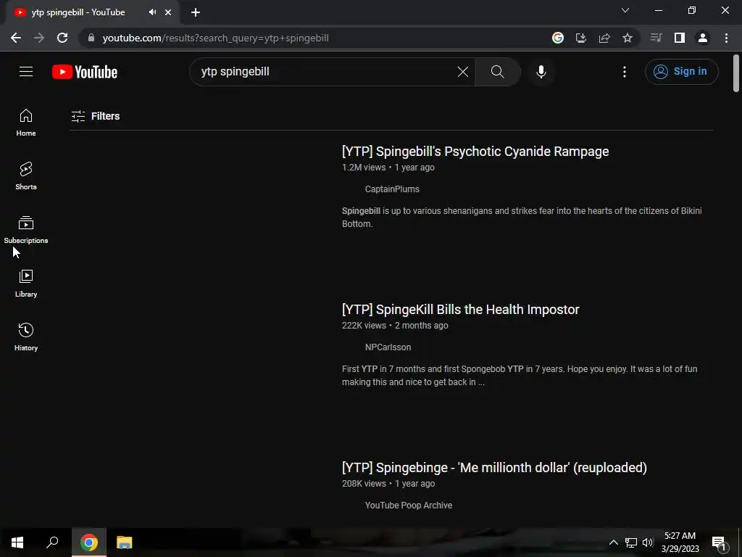Click the page vertical scrollbar thumb
742x557 pixels.
click(736, 73)
